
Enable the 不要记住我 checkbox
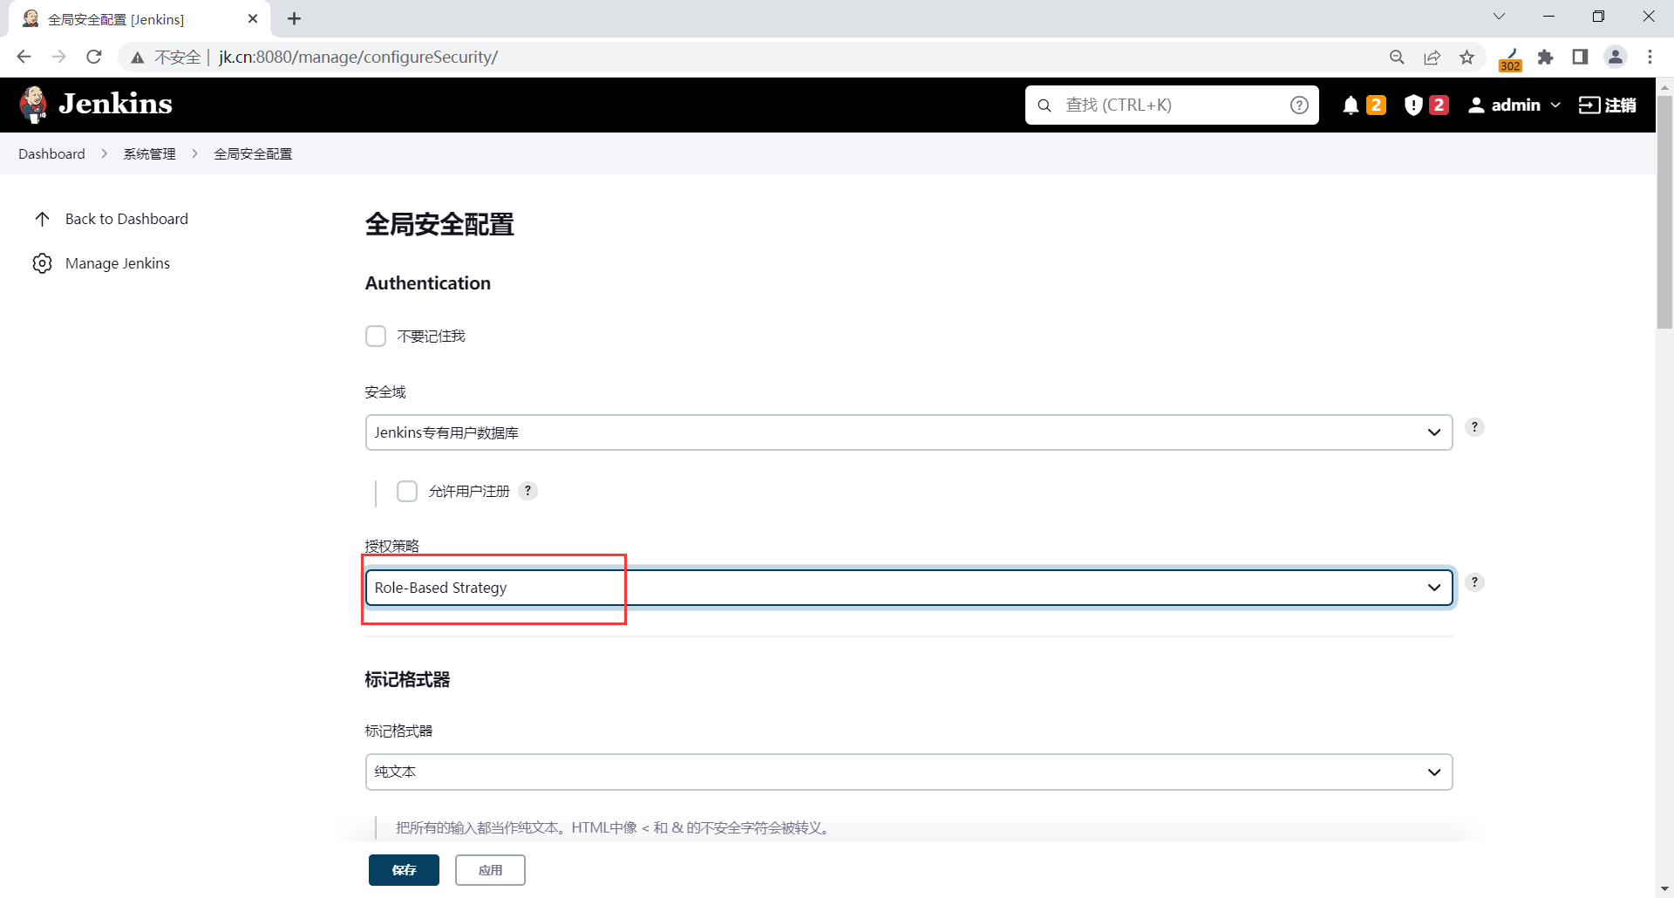coord(376,337)
